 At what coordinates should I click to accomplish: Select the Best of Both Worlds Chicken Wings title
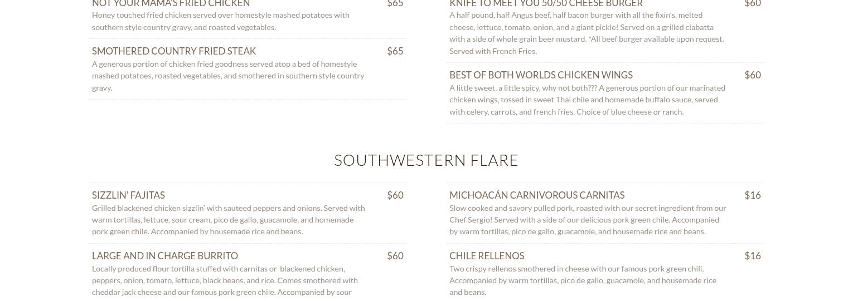pos(541,75)
